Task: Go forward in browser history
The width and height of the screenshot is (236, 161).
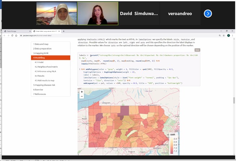Action: coord(8,36)
